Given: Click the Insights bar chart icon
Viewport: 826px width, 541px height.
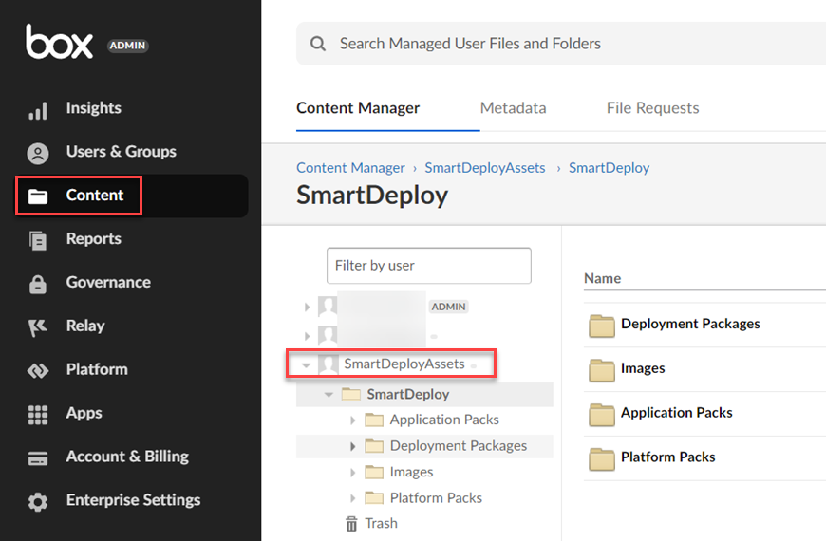Looking at the screenshot, I should 38,111.
